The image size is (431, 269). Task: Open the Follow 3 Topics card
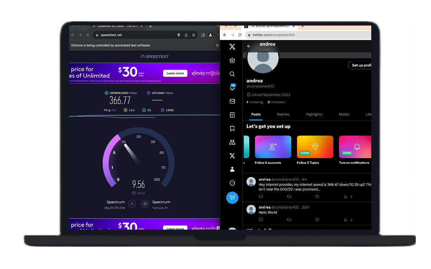click(x=315, y=150)
